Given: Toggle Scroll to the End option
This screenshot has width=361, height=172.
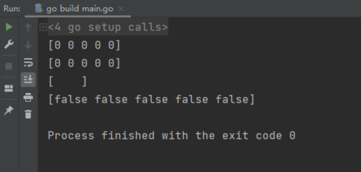Looking at the screenshot, I should pos(28,80).
